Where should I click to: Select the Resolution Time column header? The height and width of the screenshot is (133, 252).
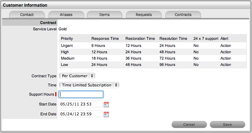tap(173, 38)
